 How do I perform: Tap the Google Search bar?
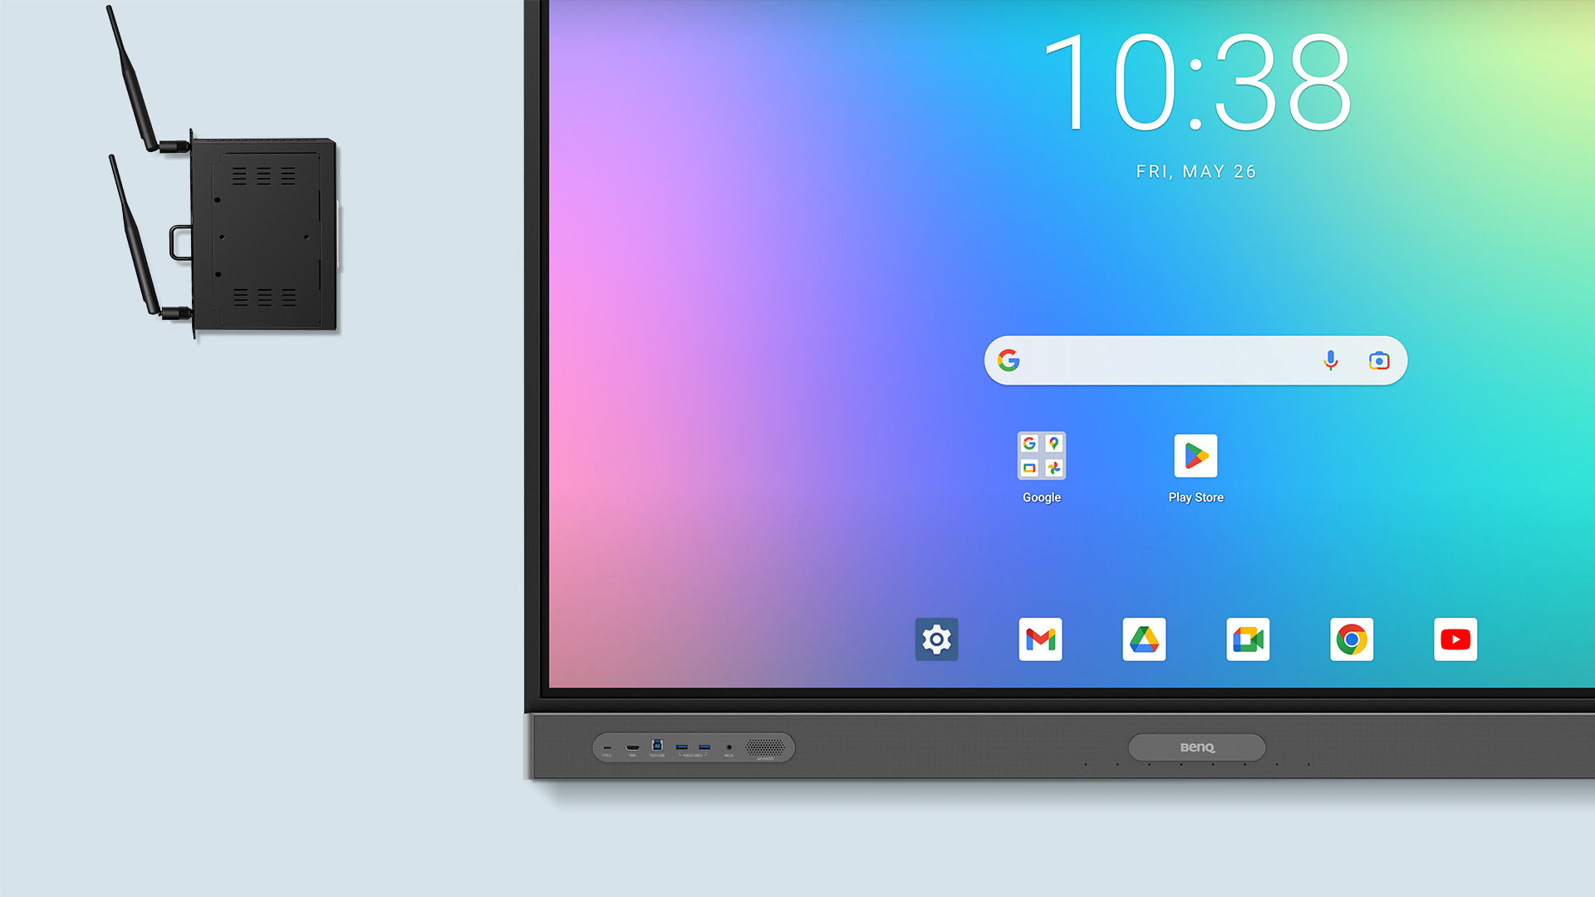1195,360
